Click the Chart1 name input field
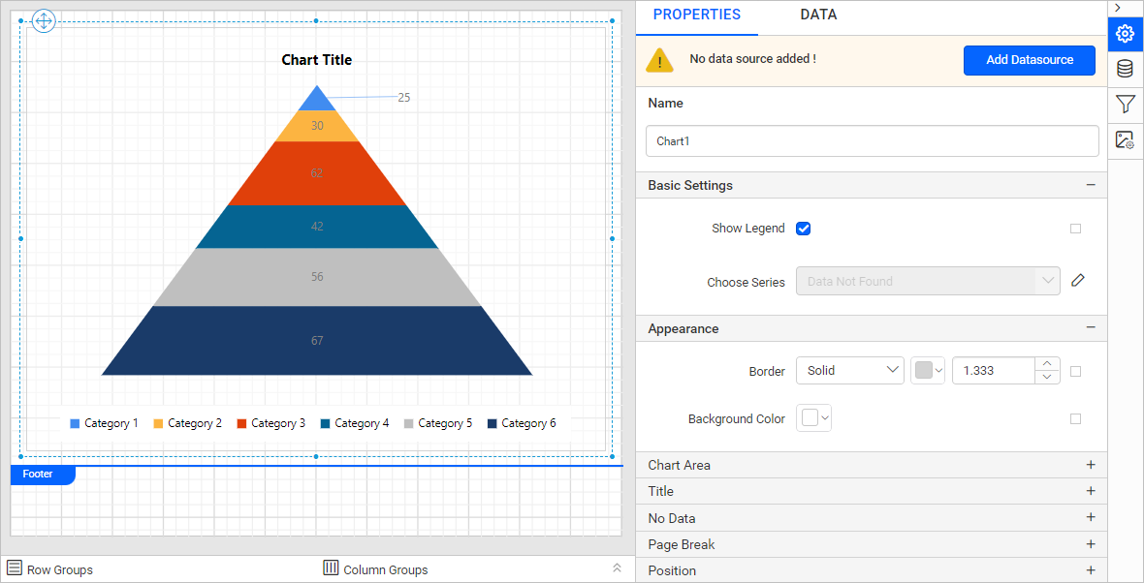The width and height of the screenshot is (1144, 583). tap(872, 140)
